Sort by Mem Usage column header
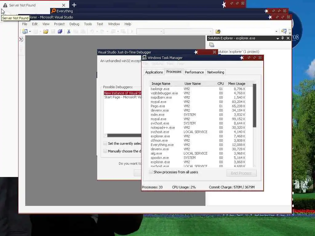The image size is (315, 236). (x=237, y=84)
